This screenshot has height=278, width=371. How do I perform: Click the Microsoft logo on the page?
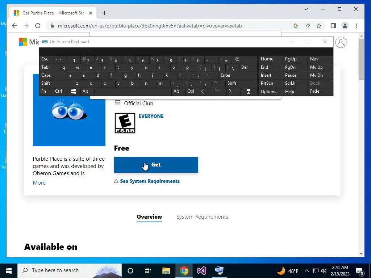pos(23,42)
